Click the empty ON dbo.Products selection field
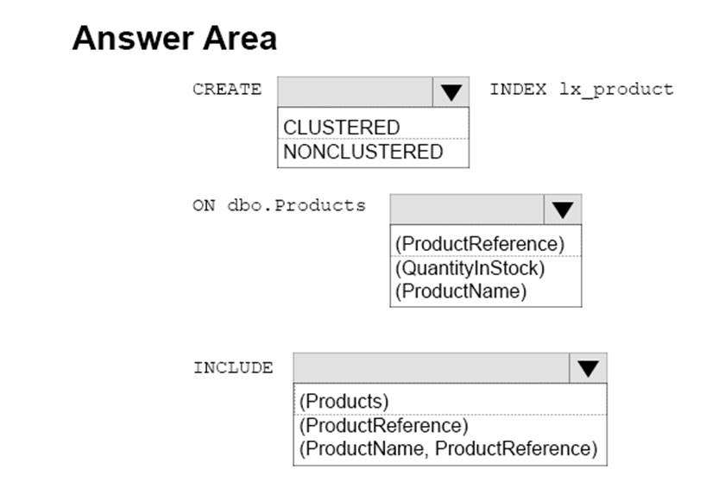 coord(467,210)
